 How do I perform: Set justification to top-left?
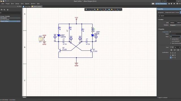point(171,53)
